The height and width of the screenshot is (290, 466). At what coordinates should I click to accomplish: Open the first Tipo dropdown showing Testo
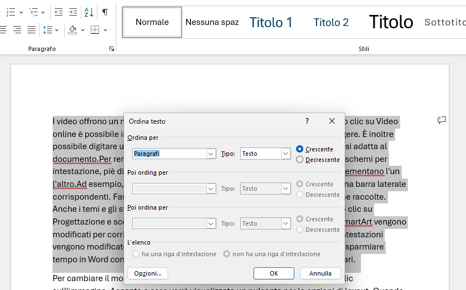click(286, 154)
